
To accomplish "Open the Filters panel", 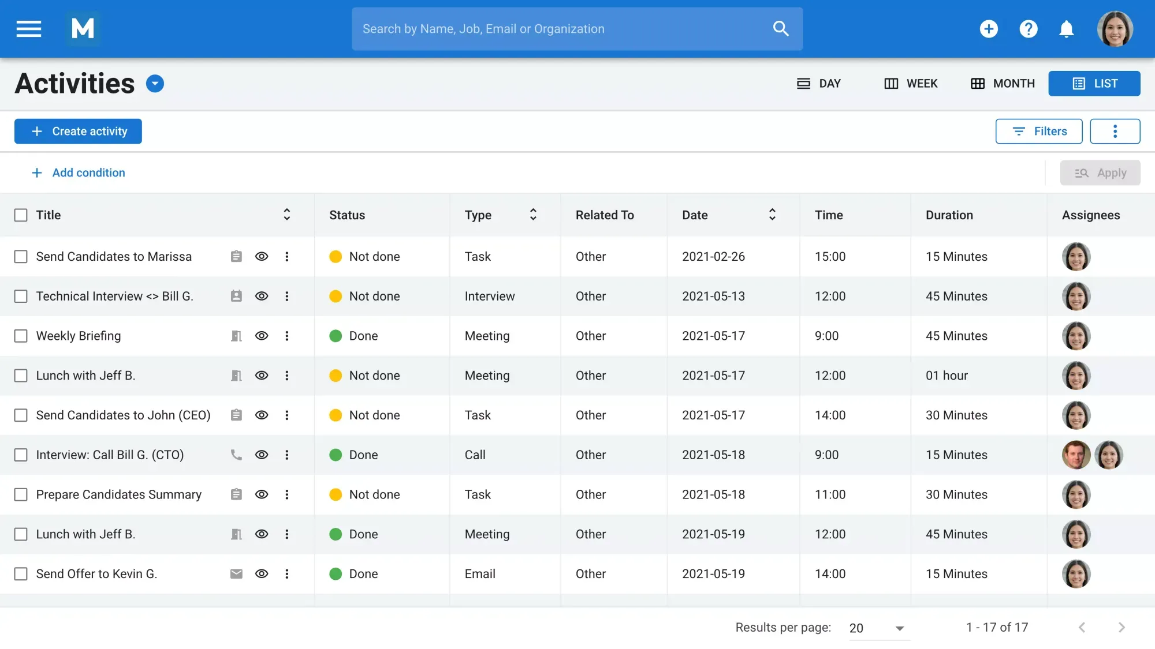I will click(x=1038, y=131).
